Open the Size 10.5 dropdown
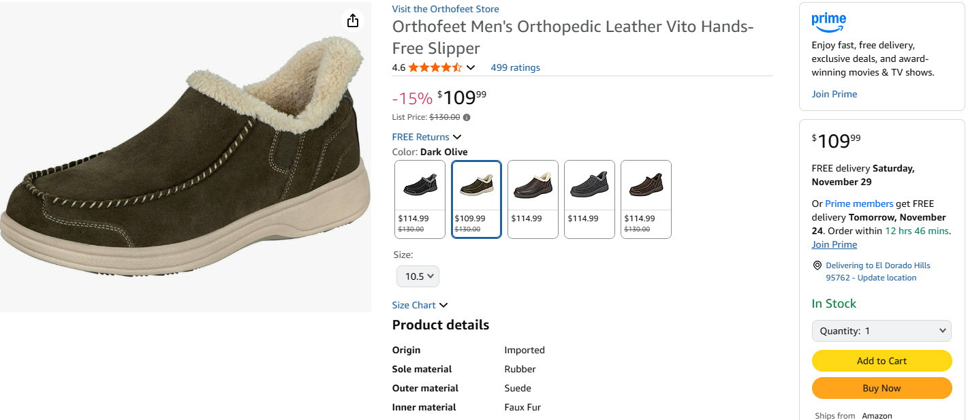 418,276
